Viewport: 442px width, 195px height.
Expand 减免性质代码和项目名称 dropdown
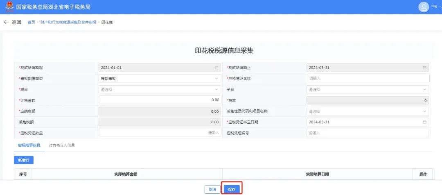coord(368,111)
